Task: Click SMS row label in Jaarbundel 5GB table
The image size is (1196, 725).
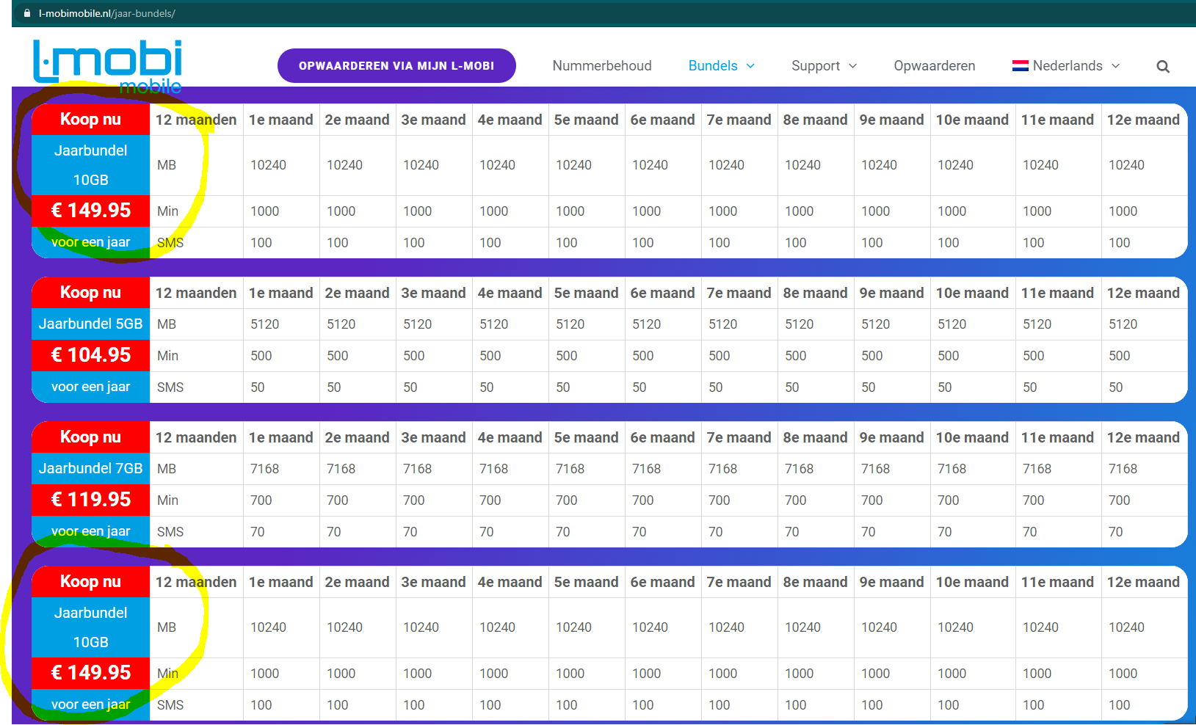Action: (170, 387)
